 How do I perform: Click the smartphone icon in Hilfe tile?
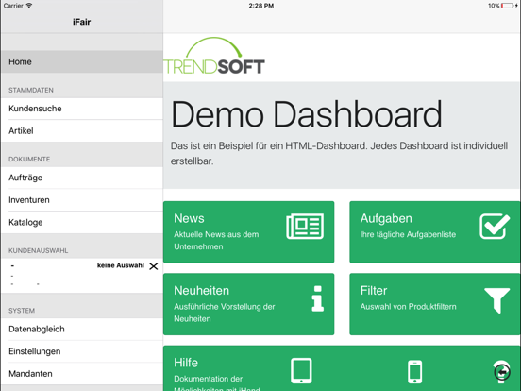click(x=415, y=372)
